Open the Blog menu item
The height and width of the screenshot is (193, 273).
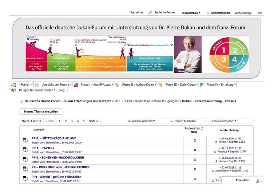click(x=62, y=90)
